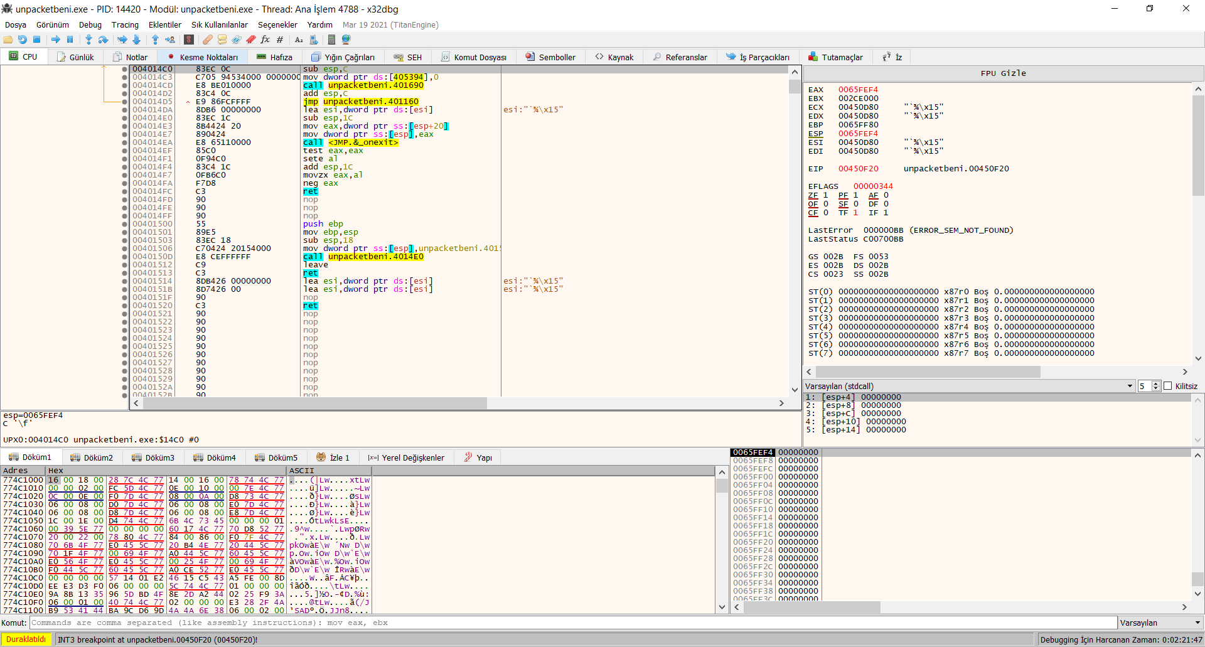Pause execution with the pause icon
This screenshot has height=647, width=1205.
(x=70, y=40)
